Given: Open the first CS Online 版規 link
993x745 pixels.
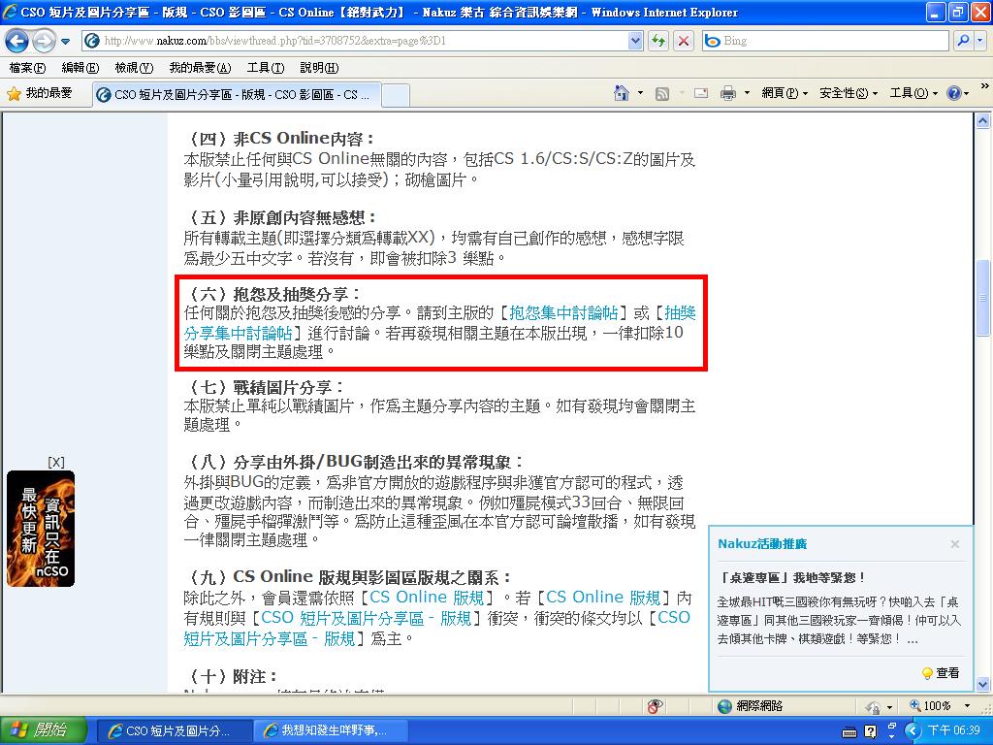Looking at the screenshot, I should [427, 598].
